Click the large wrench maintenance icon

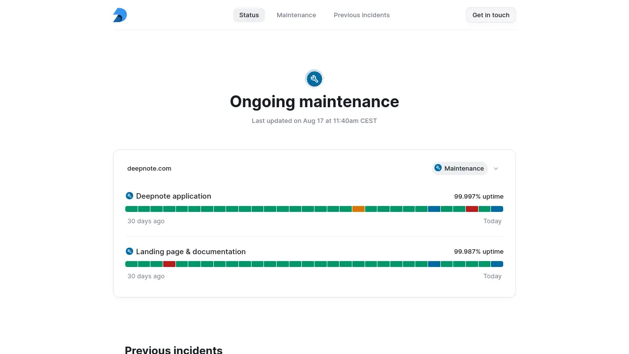[314, 79]
